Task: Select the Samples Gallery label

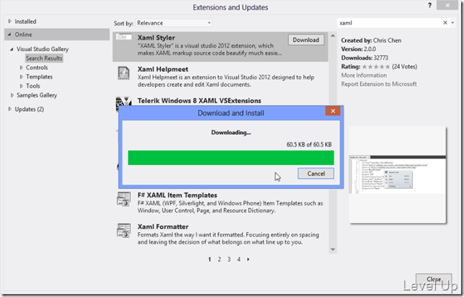Action: pos(37,95)
